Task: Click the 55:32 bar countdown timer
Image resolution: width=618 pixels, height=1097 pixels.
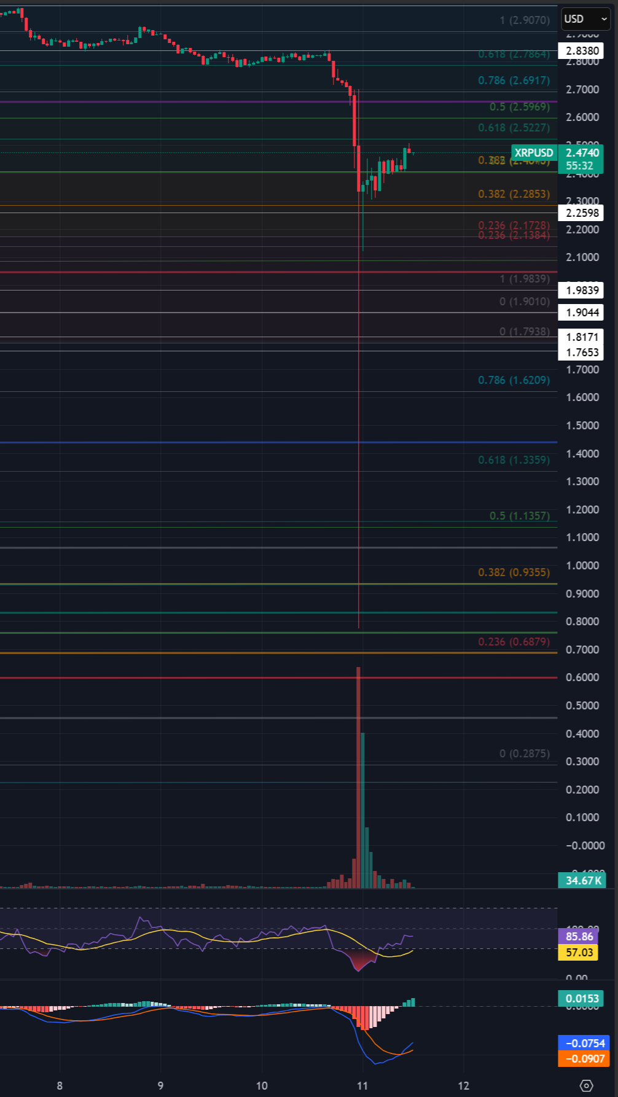Action: tap(579, 166)
